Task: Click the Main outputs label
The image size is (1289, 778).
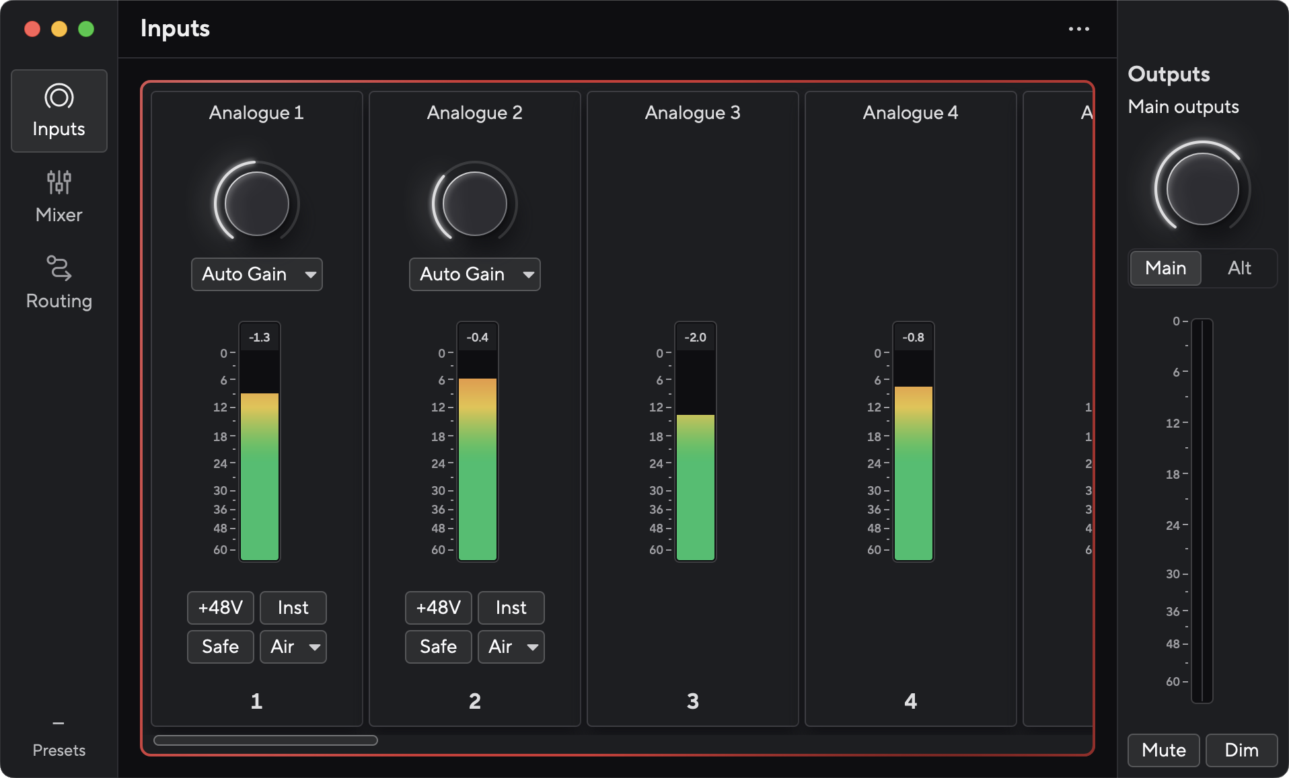Action: (x=1183, y=107)
